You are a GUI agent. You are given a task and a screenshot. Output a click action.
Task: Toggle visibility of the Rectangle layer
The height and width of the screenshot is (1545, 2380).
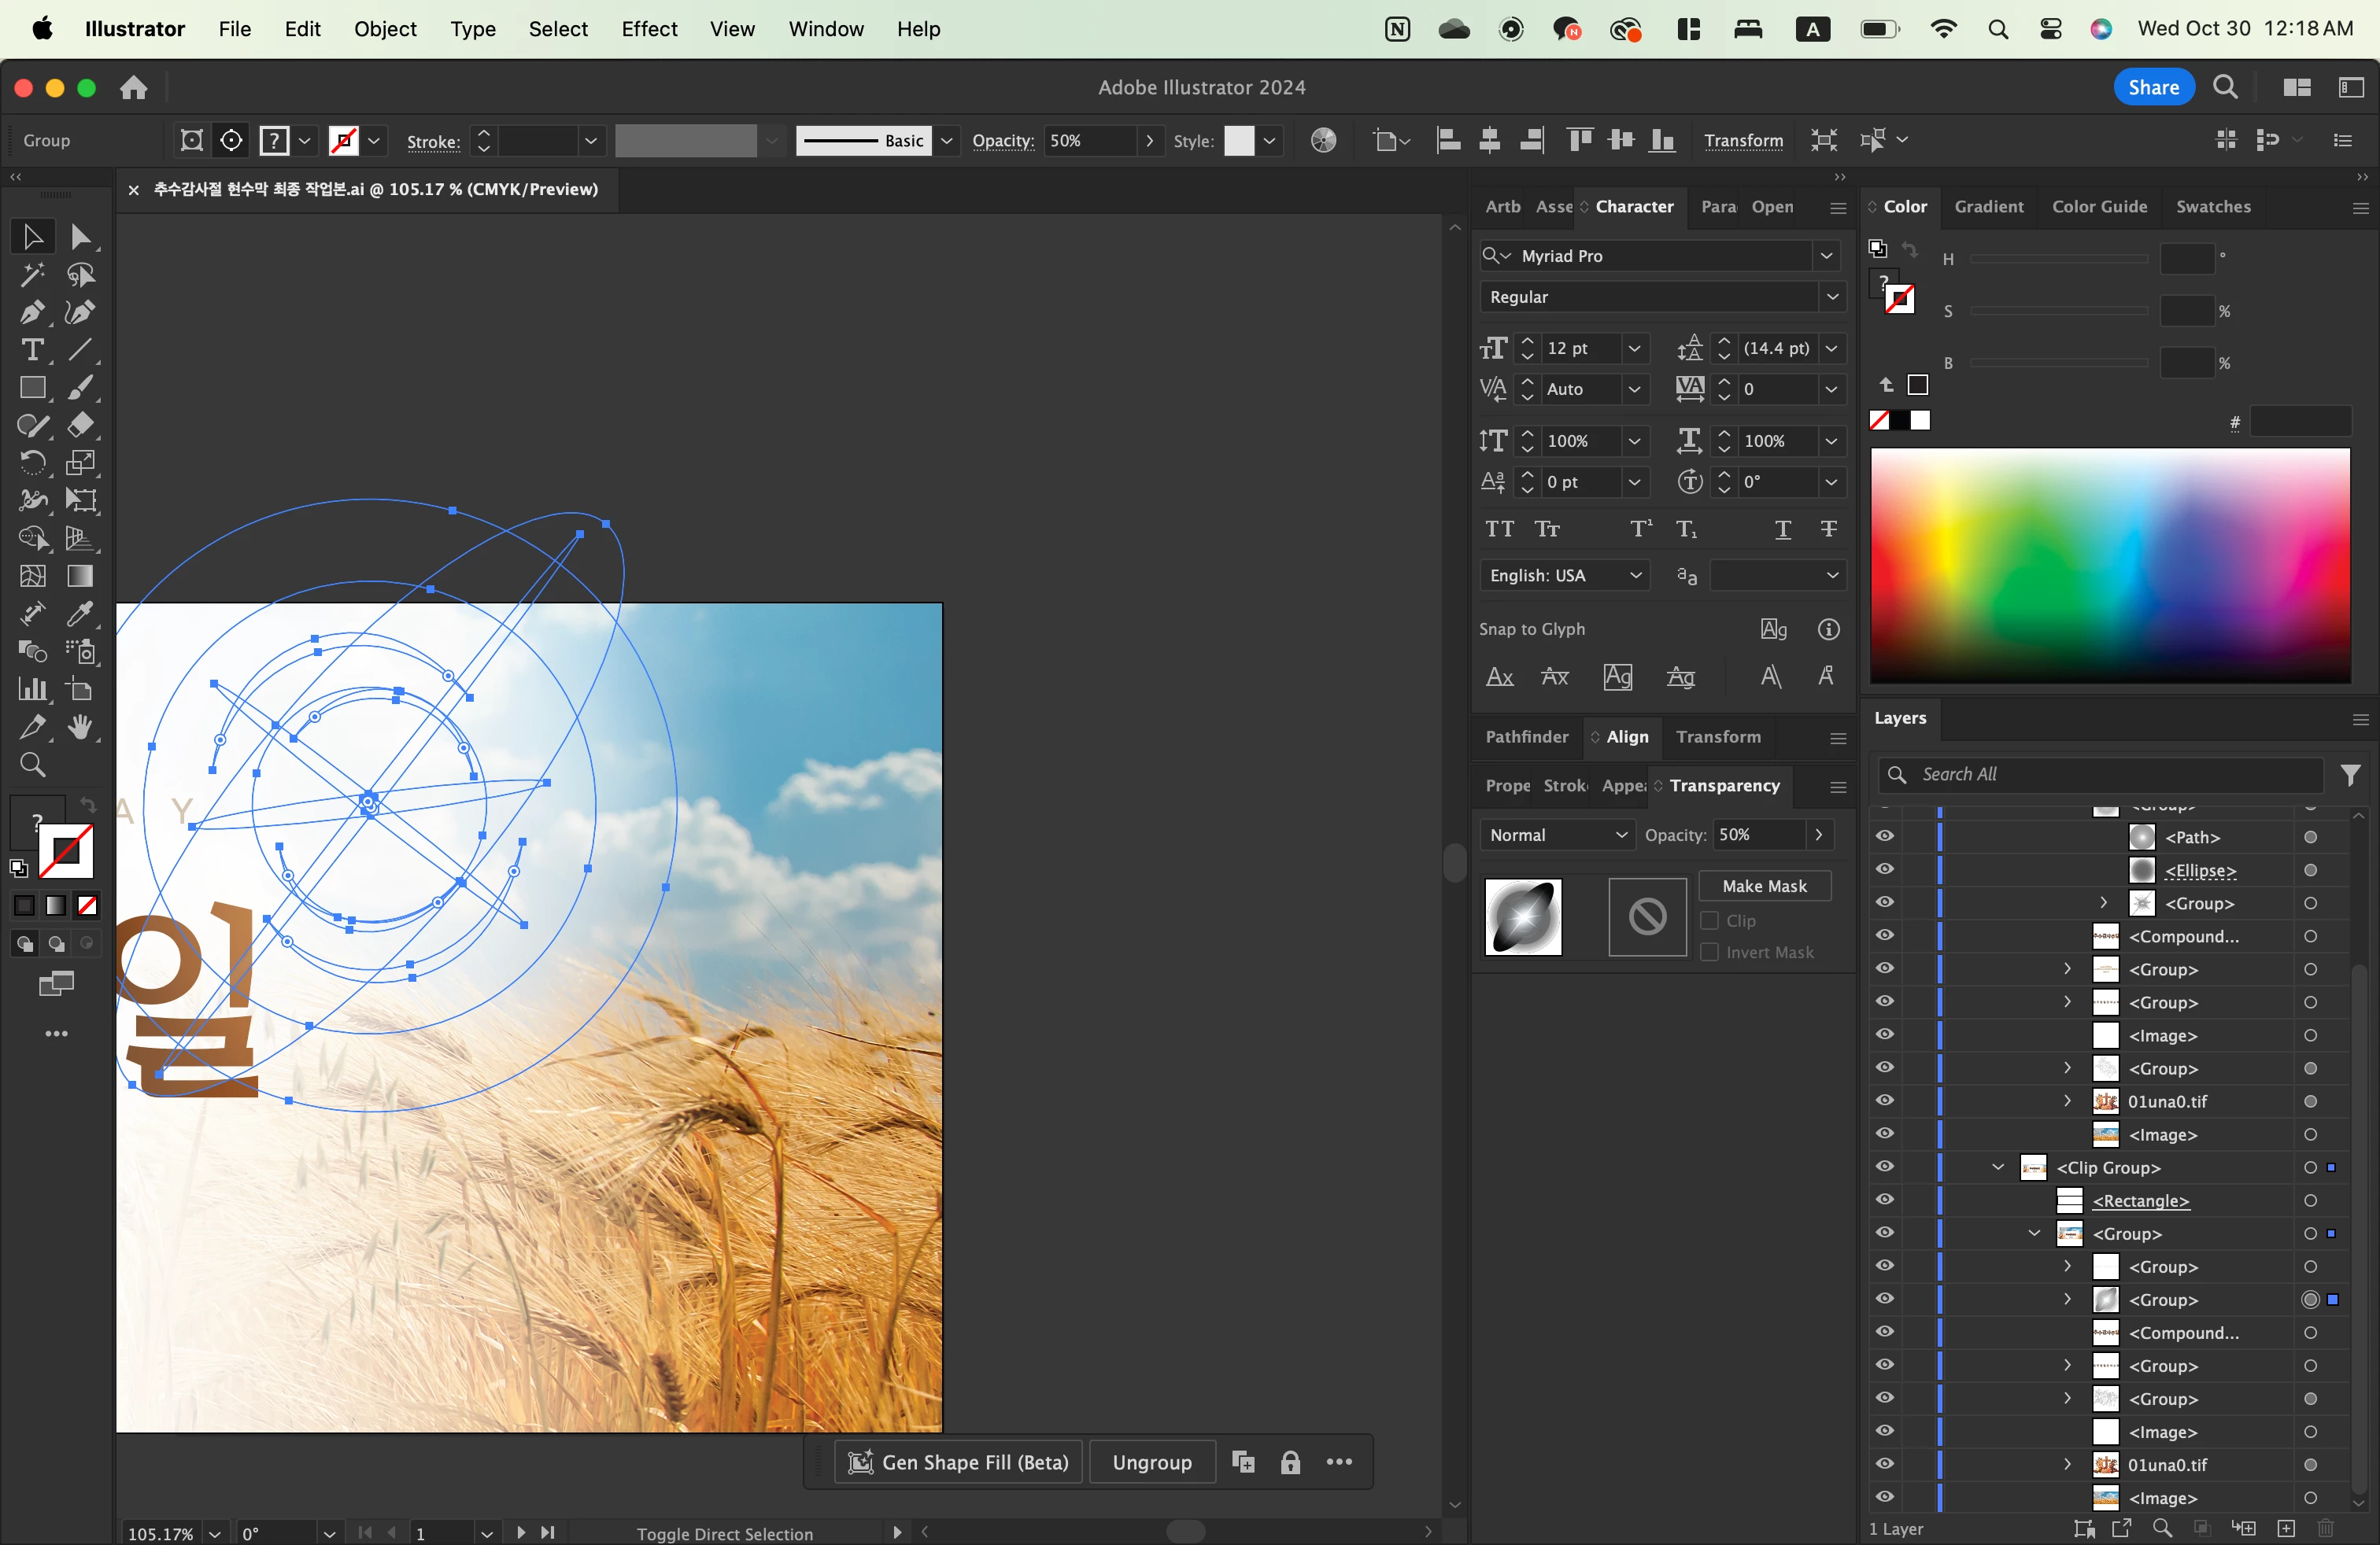coord(1885,1200)
